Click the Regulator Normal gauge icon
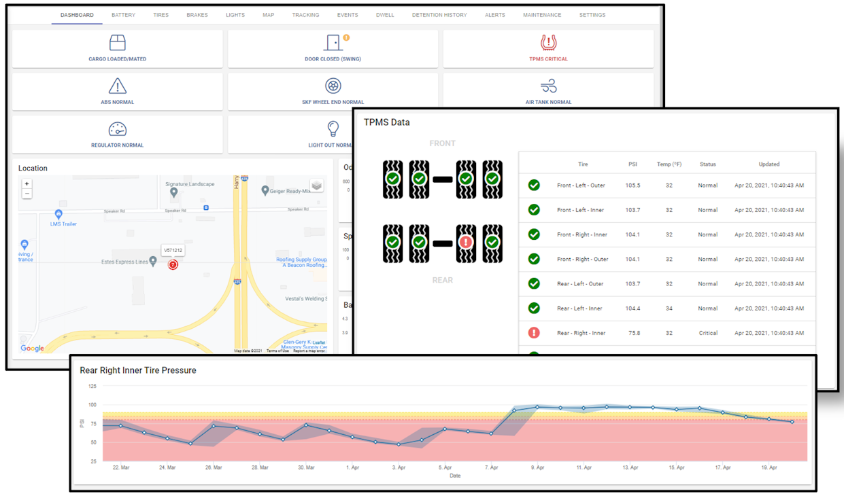Screen dimensions: 844x496 coord(118,129)
